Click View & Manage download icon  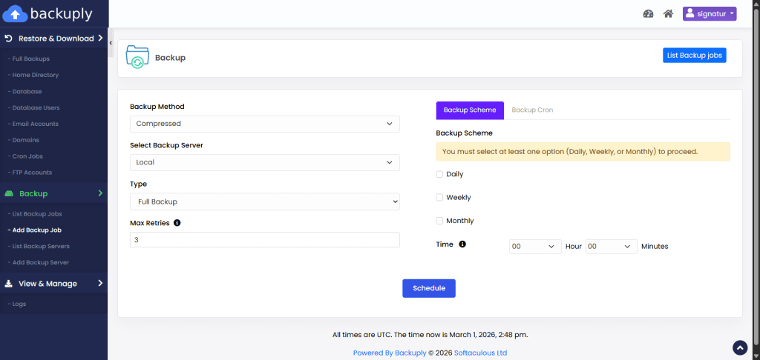pyautogui.click(x=8, y=284)
